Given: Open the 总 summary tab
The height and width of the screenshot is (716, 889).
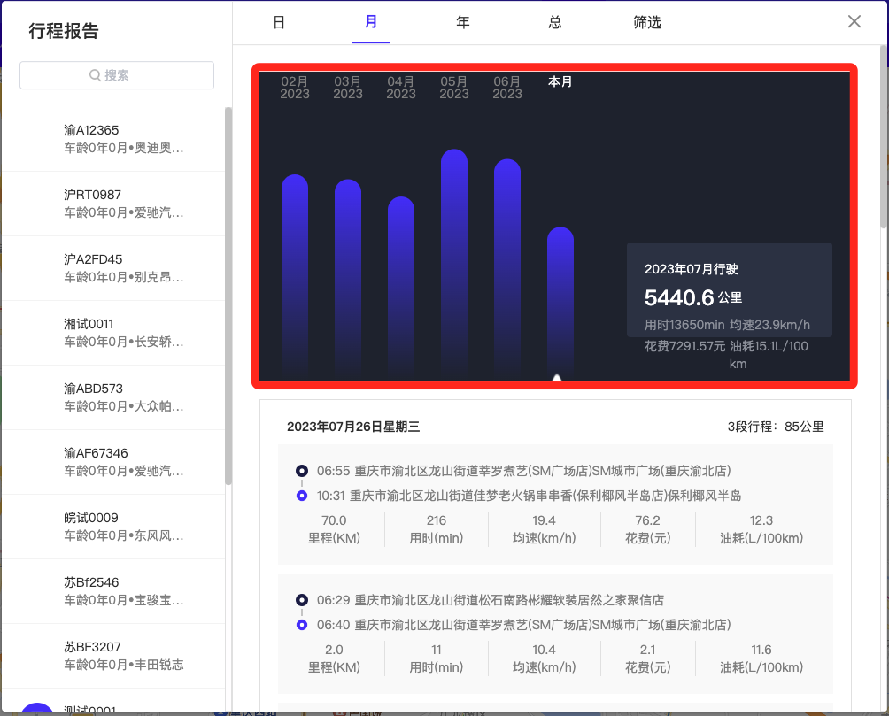Looking at the screenshot, I should point(555,22).
